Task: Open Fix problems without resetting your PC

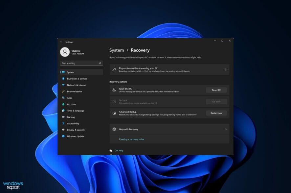Action: tap(169, 70)
